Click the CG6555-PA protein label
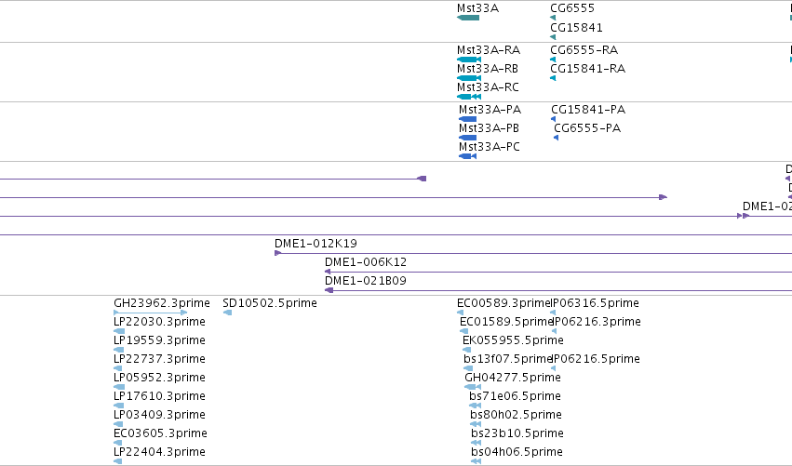 coord(587,128)
